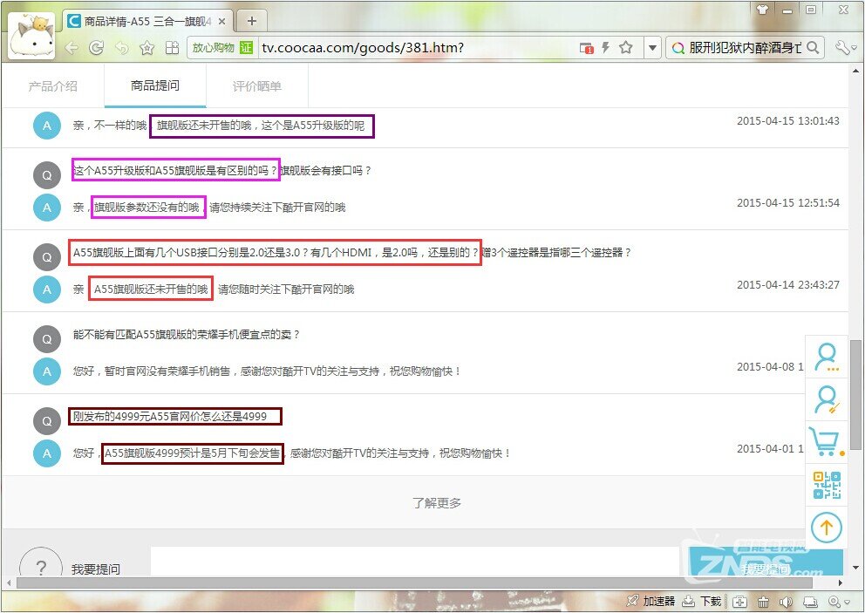Click the horizontal scrollbar right arrow

coord(841,582)
